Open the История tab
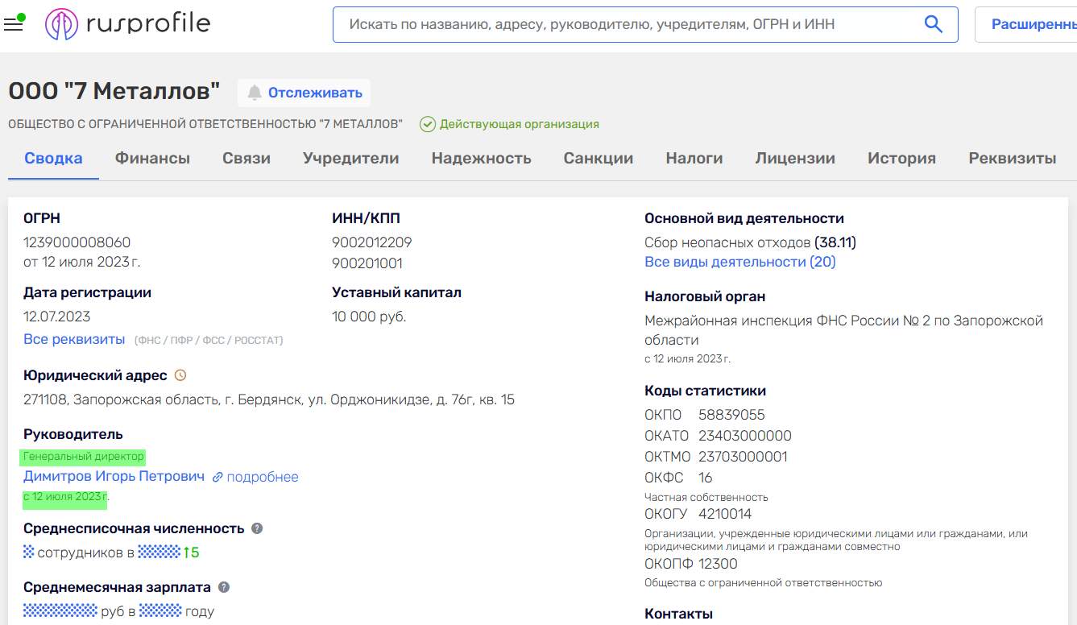Image resolution: width=1077 pixels, height=625 pixels. 901,159
